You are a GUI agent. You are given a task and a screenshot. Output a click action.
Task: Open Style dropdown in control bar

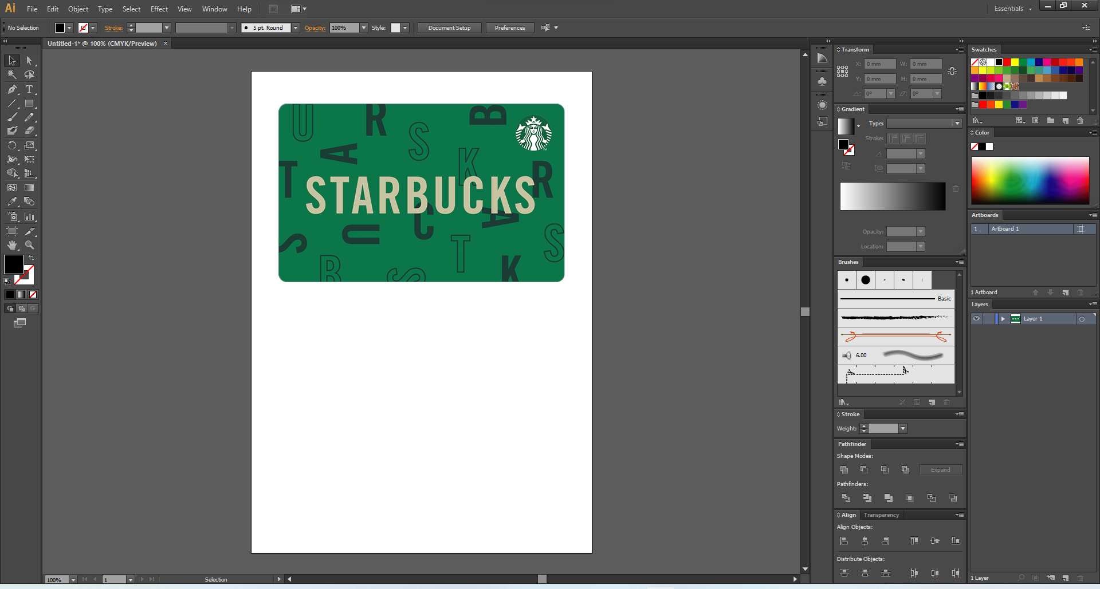click(405, 28)
